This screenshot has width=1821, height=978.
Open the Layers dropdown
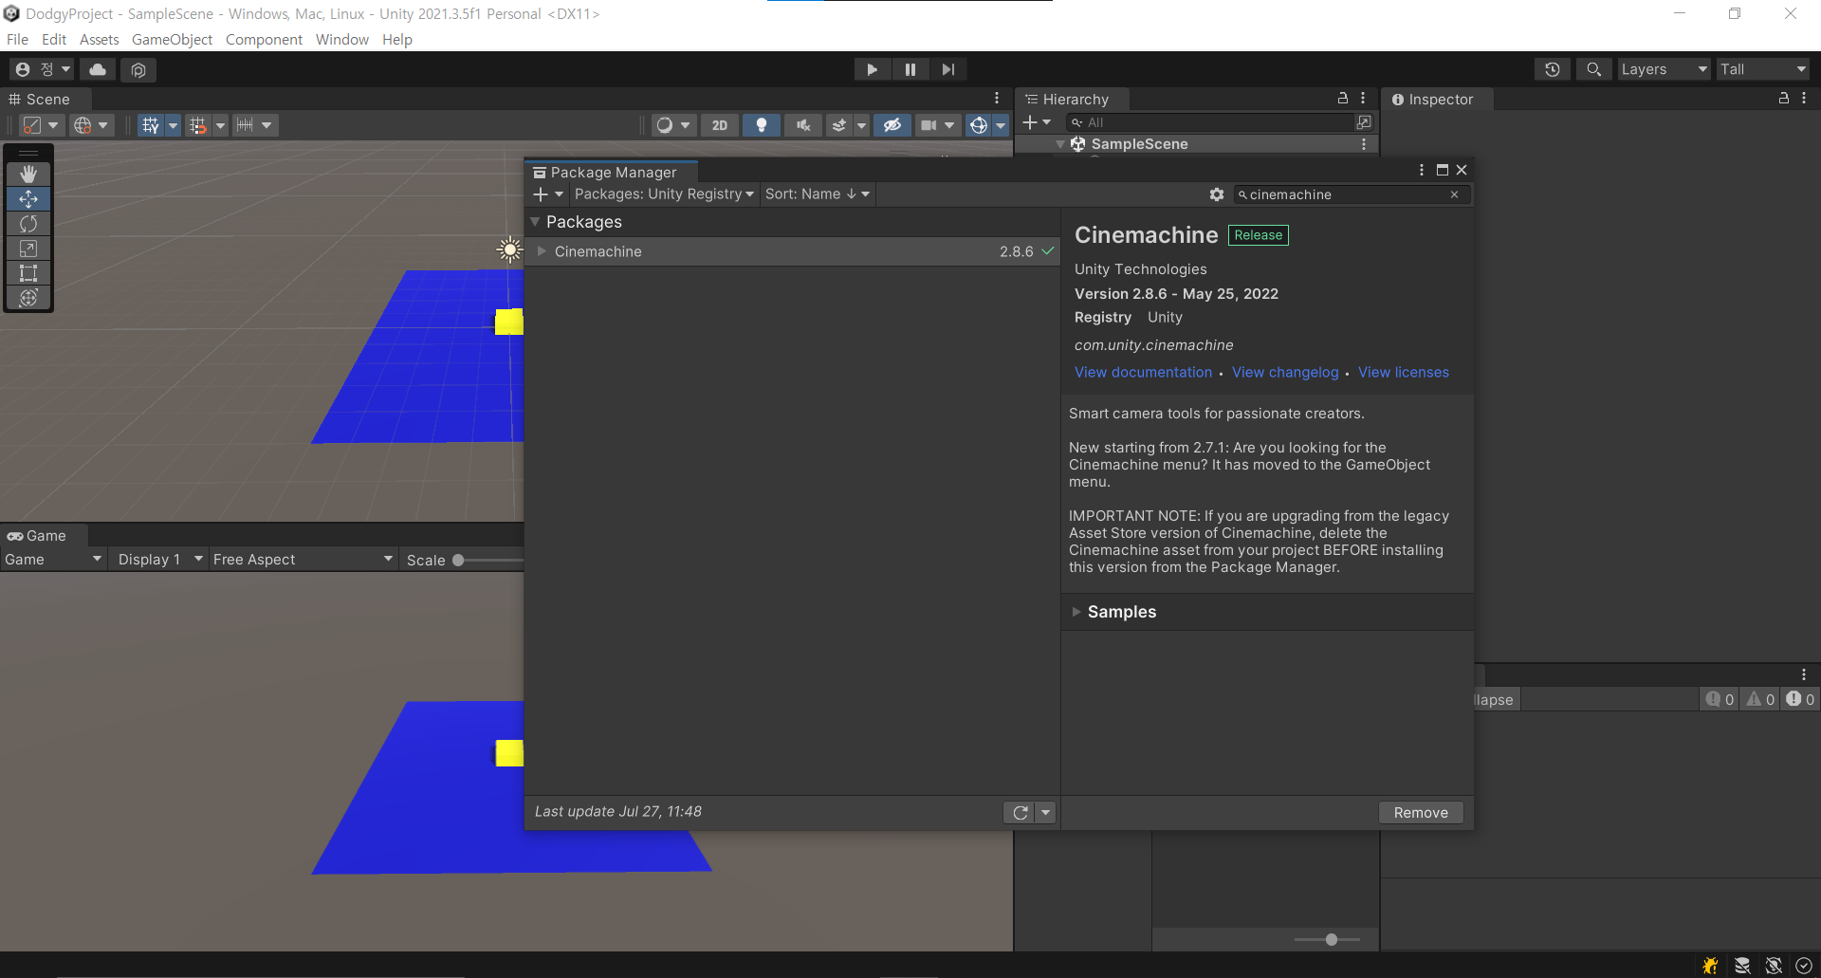click(x=1664, y=69)
